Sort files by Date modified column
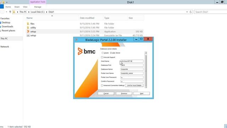Viewport: 227px width, 128px height. point(87,18)
